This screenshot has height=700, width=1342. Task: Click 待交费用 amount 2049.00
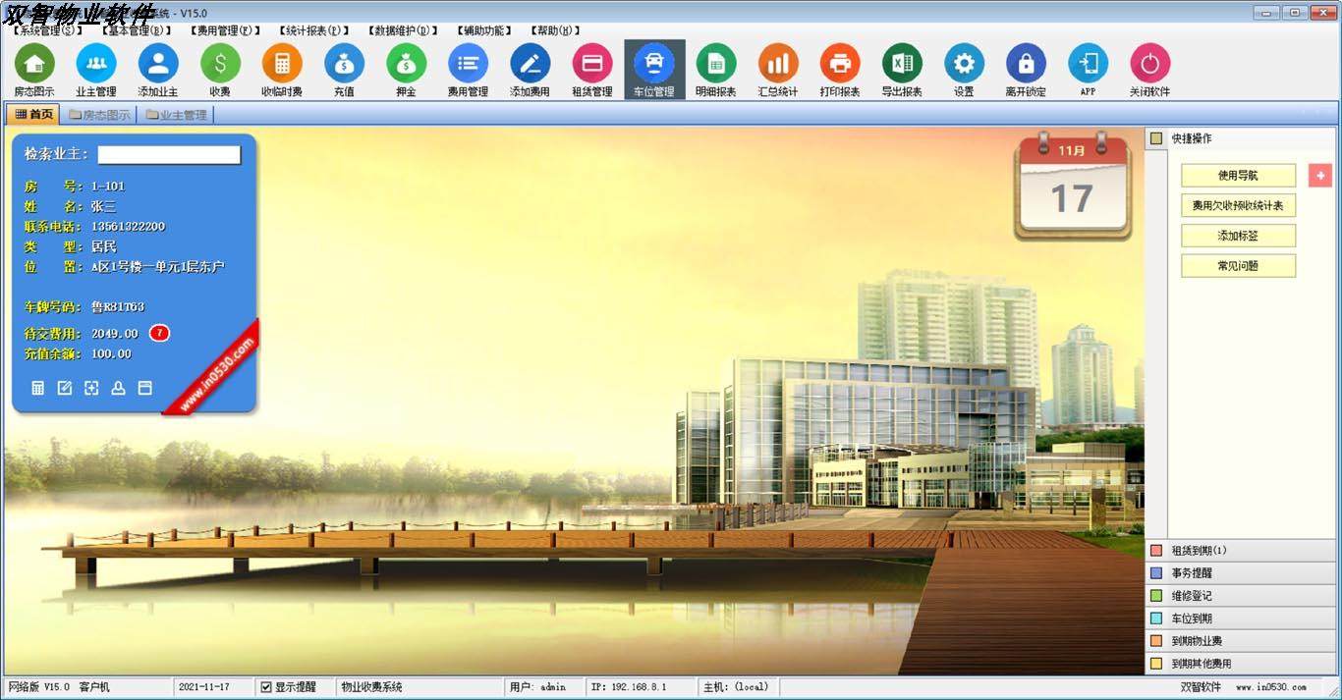(x=115, y=334)
